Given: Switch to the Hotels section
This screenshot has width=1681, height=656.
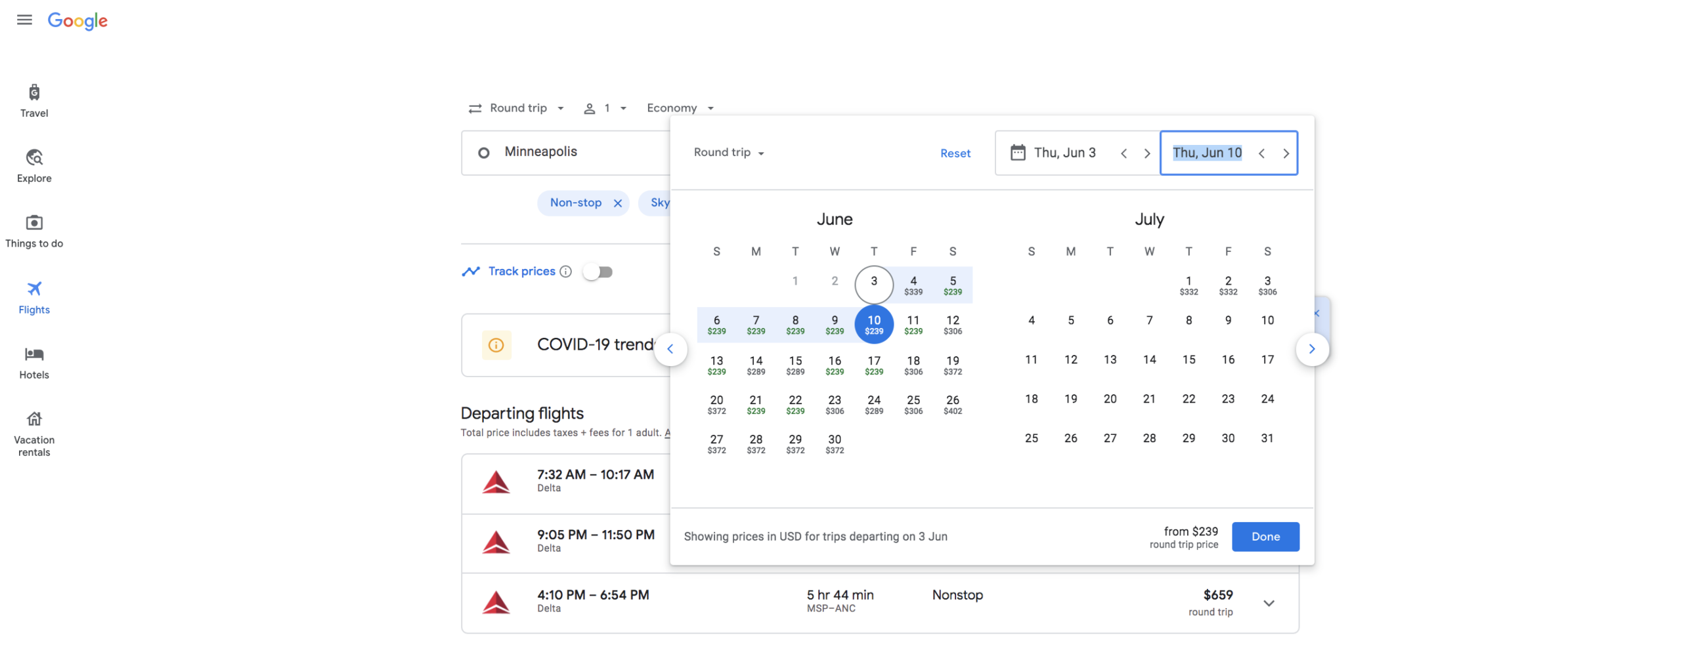Looking at the screenshot, I should click(x=33, y=361).
